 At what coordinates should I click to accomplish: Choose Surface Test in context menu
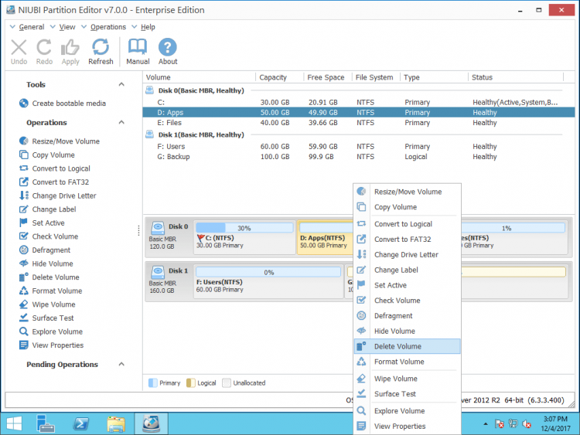(408, 394)
